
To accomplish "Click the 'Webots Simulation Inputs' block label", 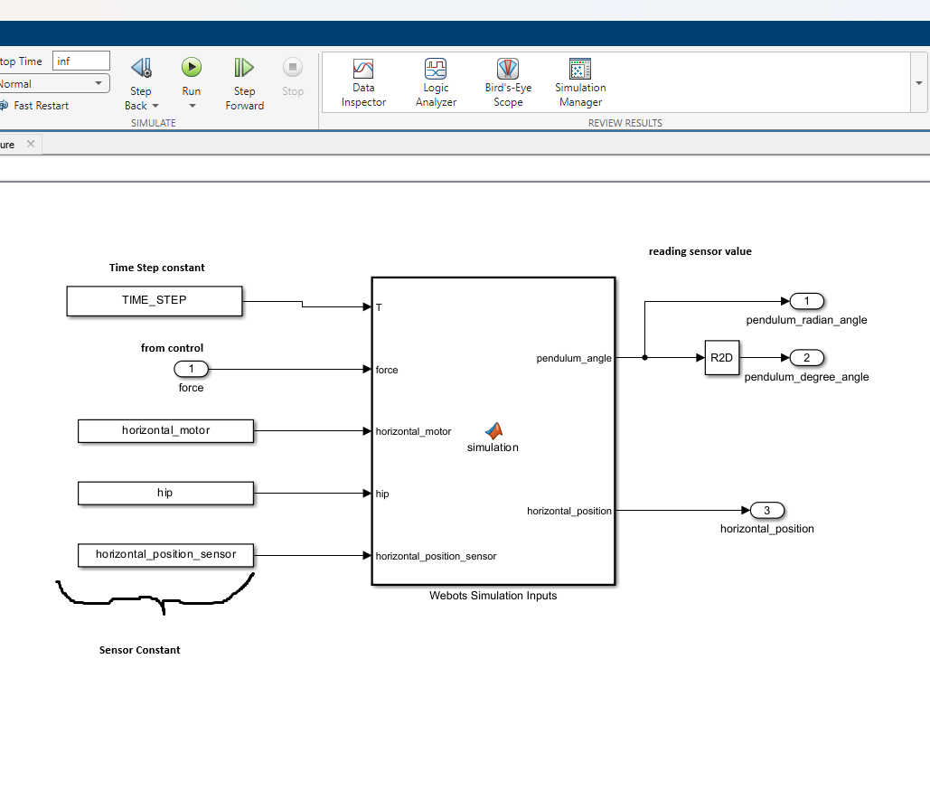I will point(493,595).
